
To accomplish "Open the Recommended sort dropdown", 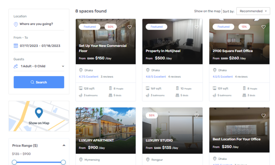I will pos(253,11).
